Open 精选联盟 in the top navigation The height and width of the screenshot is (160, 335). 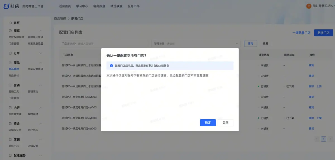pos(116,6)
